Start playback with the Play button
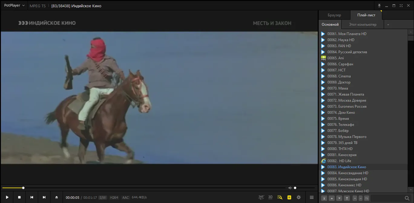 pos(7,197)
